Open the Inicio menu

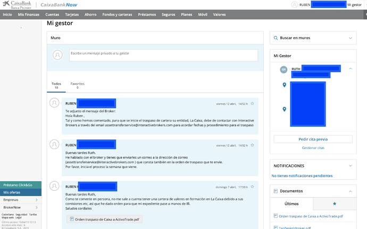[7, 14]
